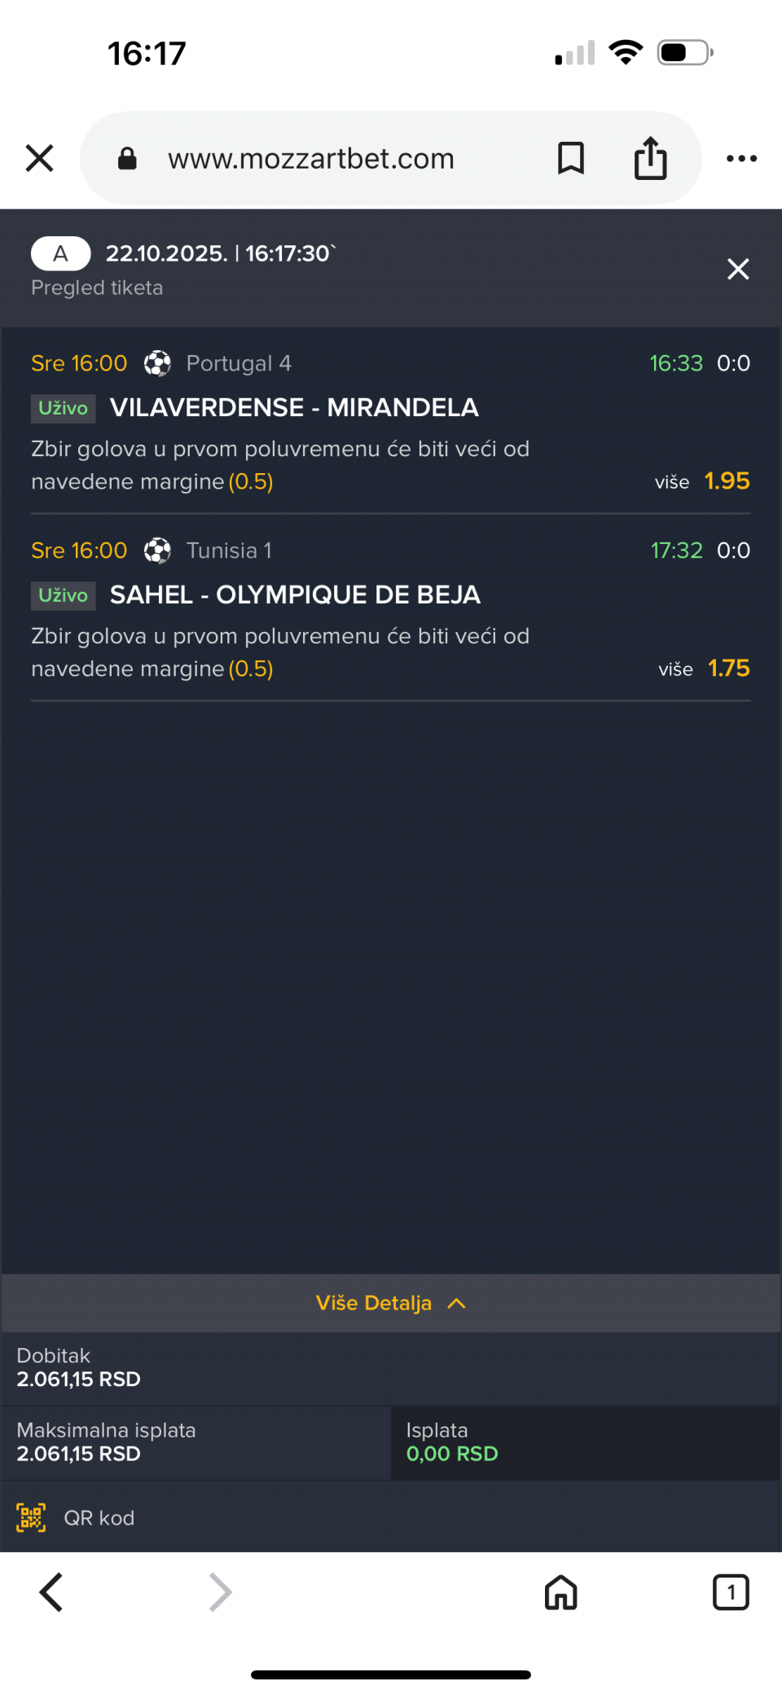The image size is (782, 1694).
Task: Go back with the browser back arrow
Action: 51,1592
